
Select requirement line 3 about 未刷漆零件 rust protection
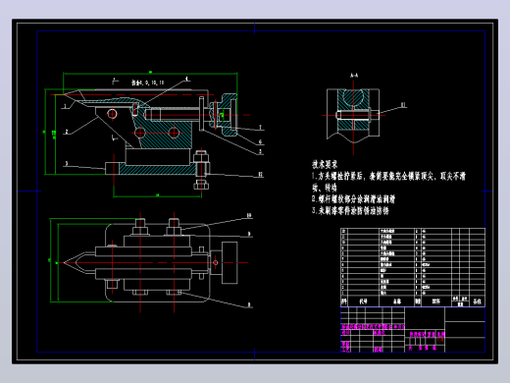pos(350,210)
